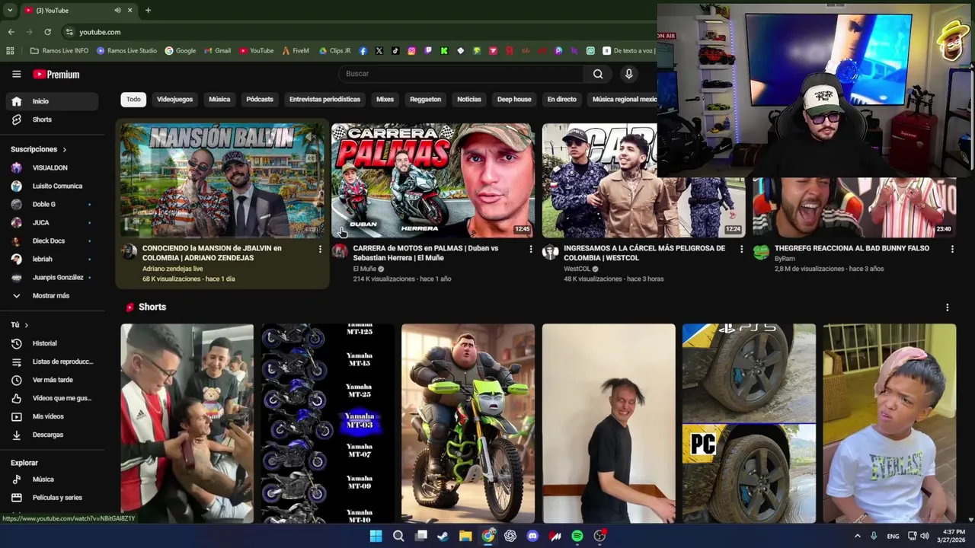Expand Mostrar más subscriptions
The height and width of the screenshot is (548, 975).
point(52,295)
